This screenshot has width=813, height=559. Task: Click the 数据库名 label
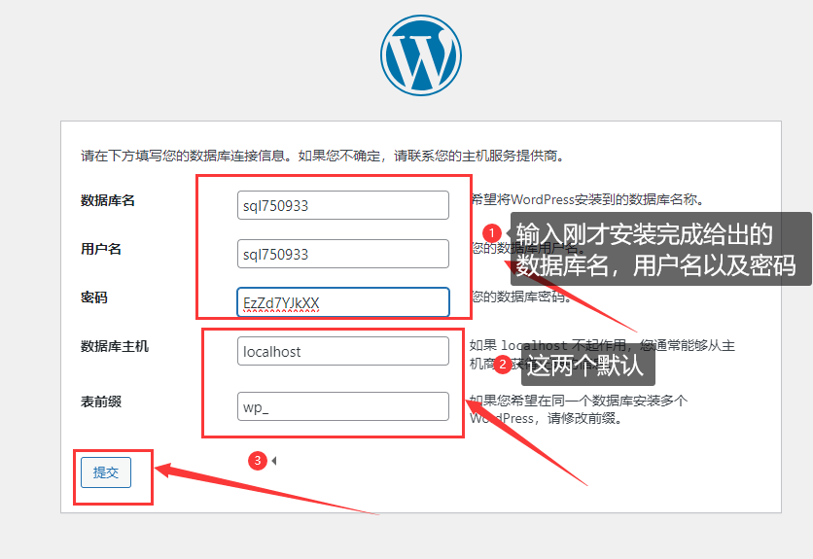pos(107,200)
